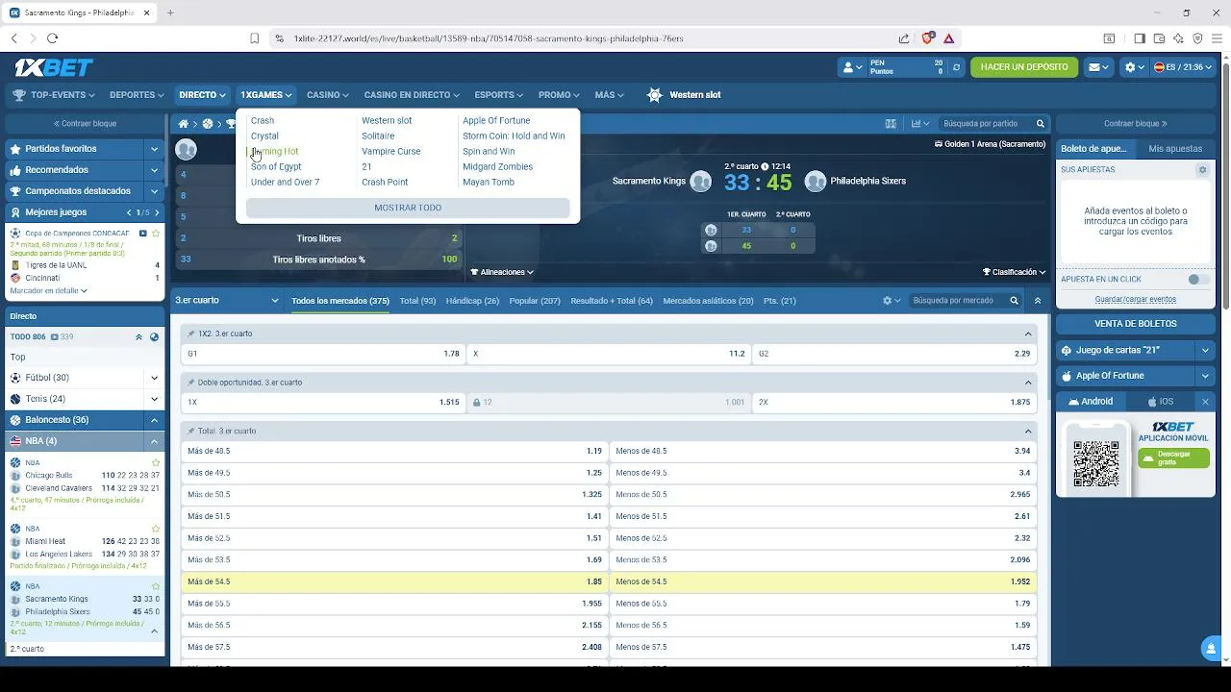Open the 3.er cuarto period dropdown
Viewport: 1231px width, 692px height.
[x=227, y=301]
